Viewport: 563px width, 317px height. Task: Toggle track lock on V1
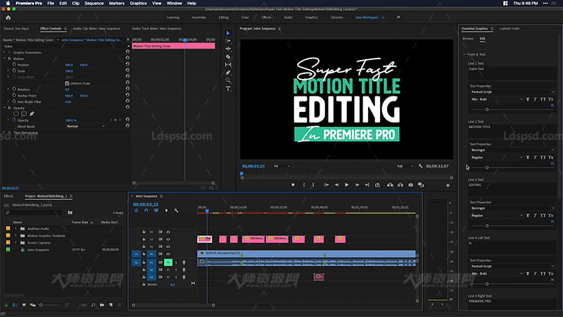pyautogui.click(x=144, y=254)
